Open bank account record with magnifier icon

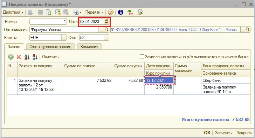coord(248,29)
